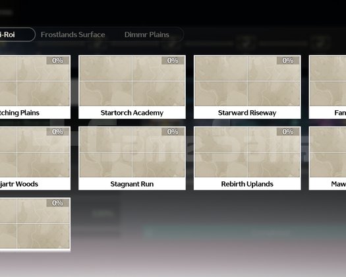Viewport: 346px width, 277px height.
Task: Click the Stagnant Run label
Action: point(132,184)
